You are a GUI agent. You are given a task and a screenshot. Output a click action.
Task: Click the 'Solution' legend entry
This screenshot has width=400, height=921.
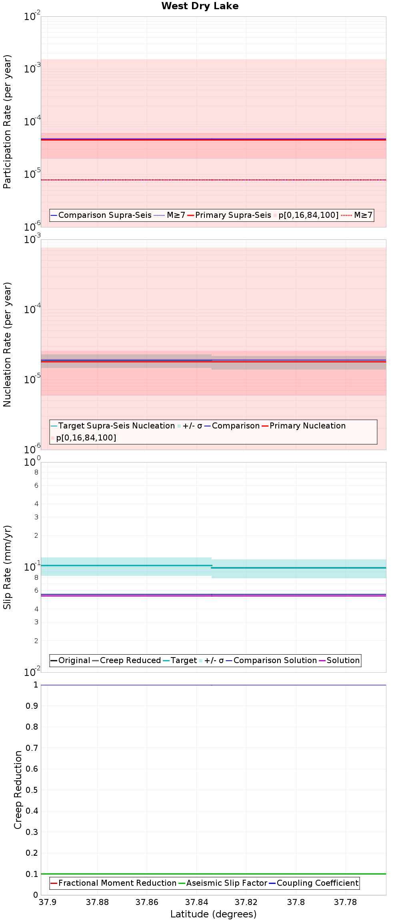click(339, 660)
